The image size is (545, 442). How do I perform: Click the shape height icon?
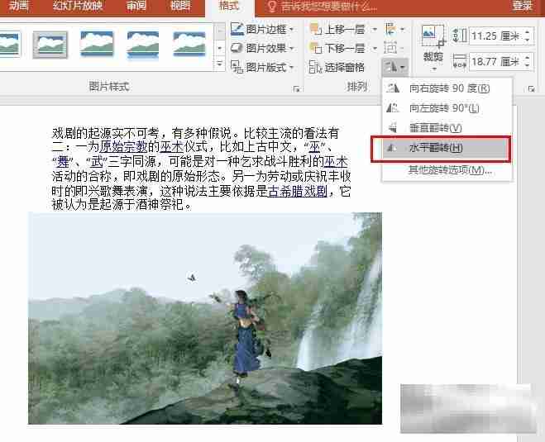click(459, 36)
